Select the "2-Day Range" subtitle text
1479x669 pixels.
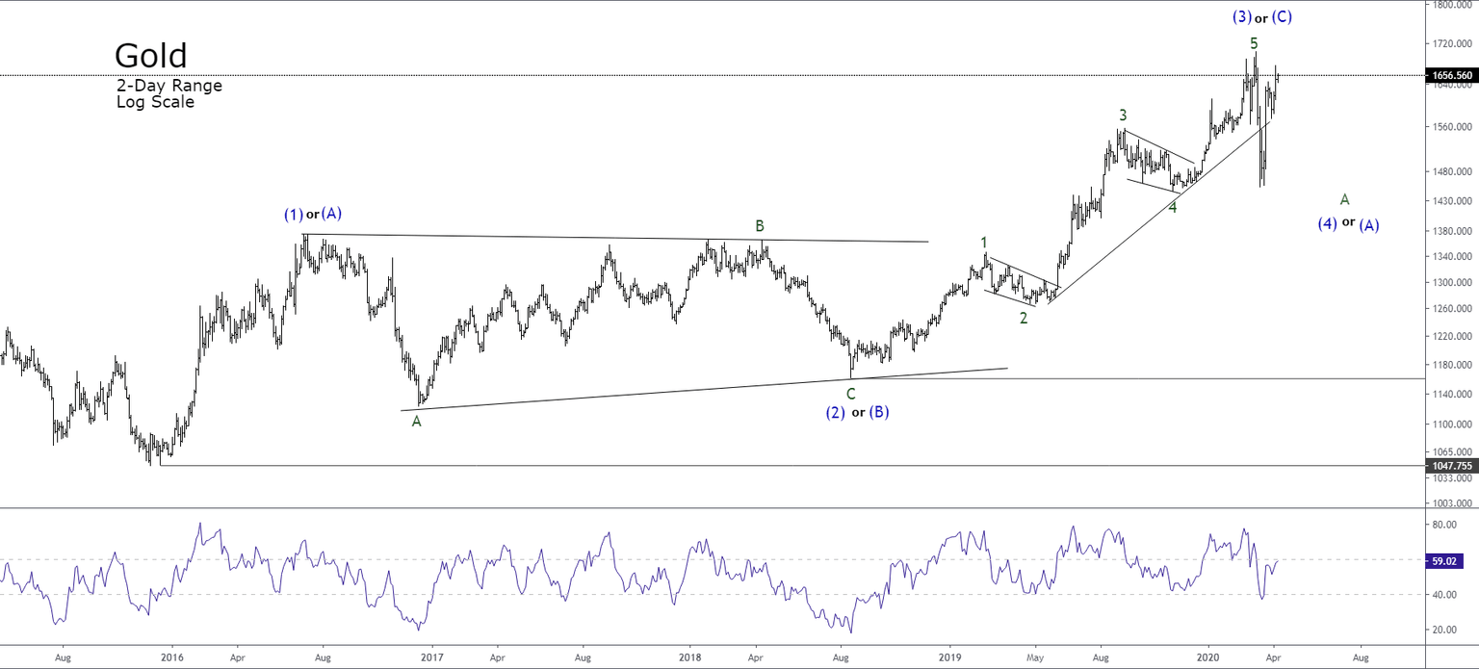(168, 86)
